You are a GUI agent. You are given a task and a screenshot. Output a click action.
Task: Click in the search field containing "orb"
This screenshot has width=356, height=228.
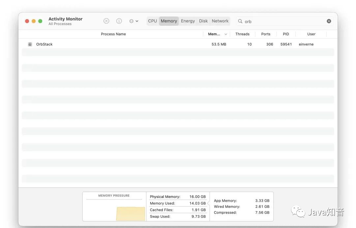point(283,21)
